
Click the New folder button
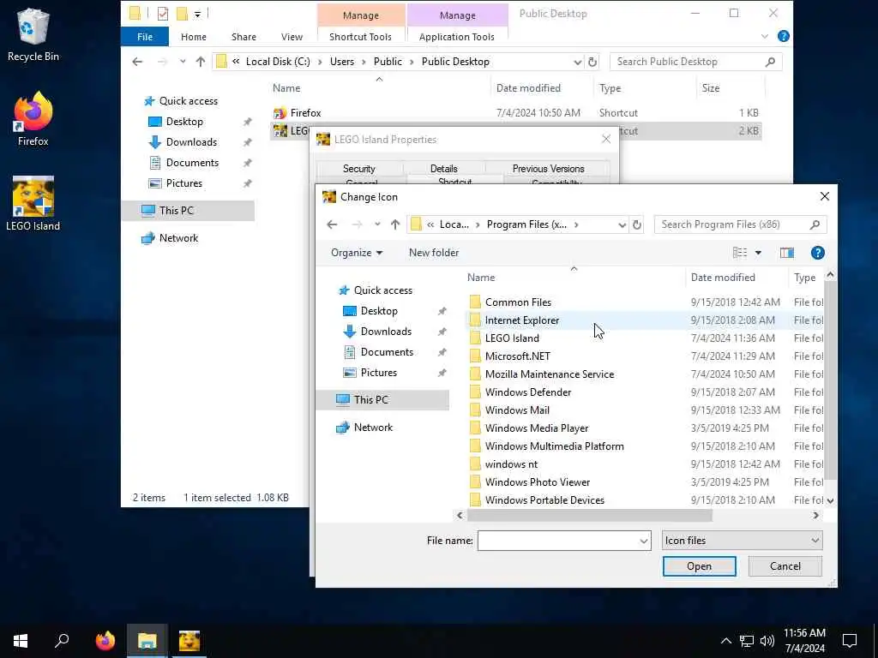point(434,253)
